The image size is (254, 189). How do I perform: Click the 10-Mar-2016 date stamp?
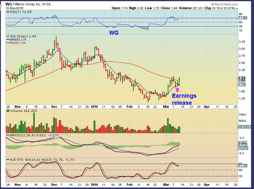click(x=14, y=8)
